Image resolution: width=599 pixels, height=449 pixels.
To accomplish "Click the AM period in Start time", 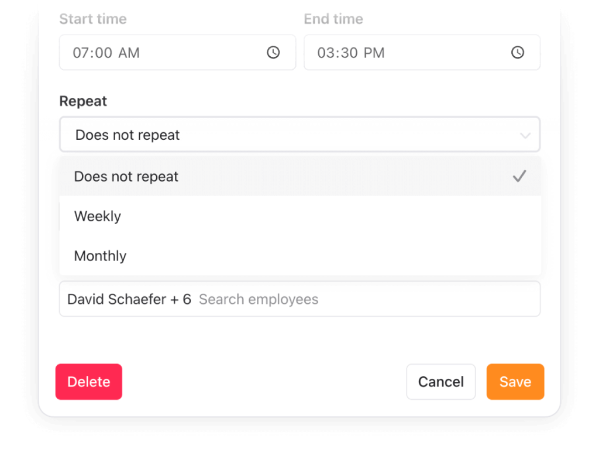I will click(129, 53).
